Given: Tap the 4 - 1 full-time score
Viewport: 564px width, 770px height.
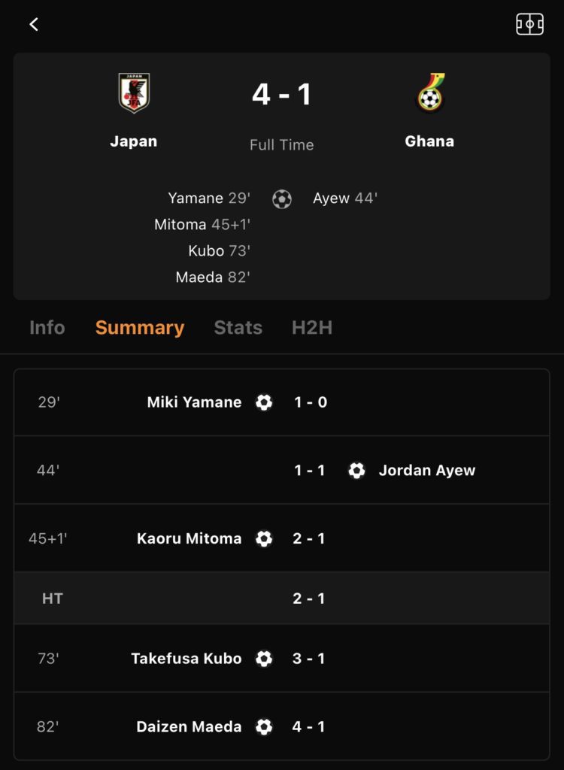Looking at the screenshot, I should pos(282,94).
